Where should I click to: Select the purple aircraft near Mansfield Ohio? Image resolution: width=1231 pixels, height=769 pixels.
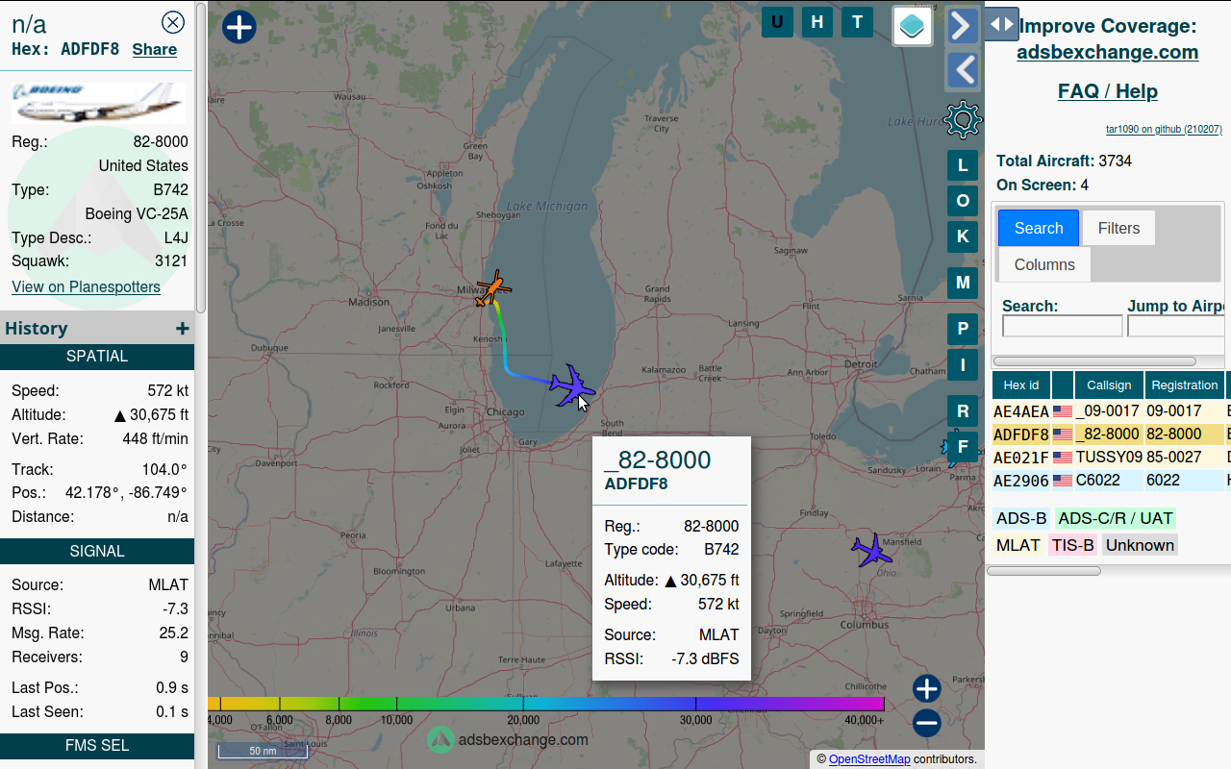871,551
